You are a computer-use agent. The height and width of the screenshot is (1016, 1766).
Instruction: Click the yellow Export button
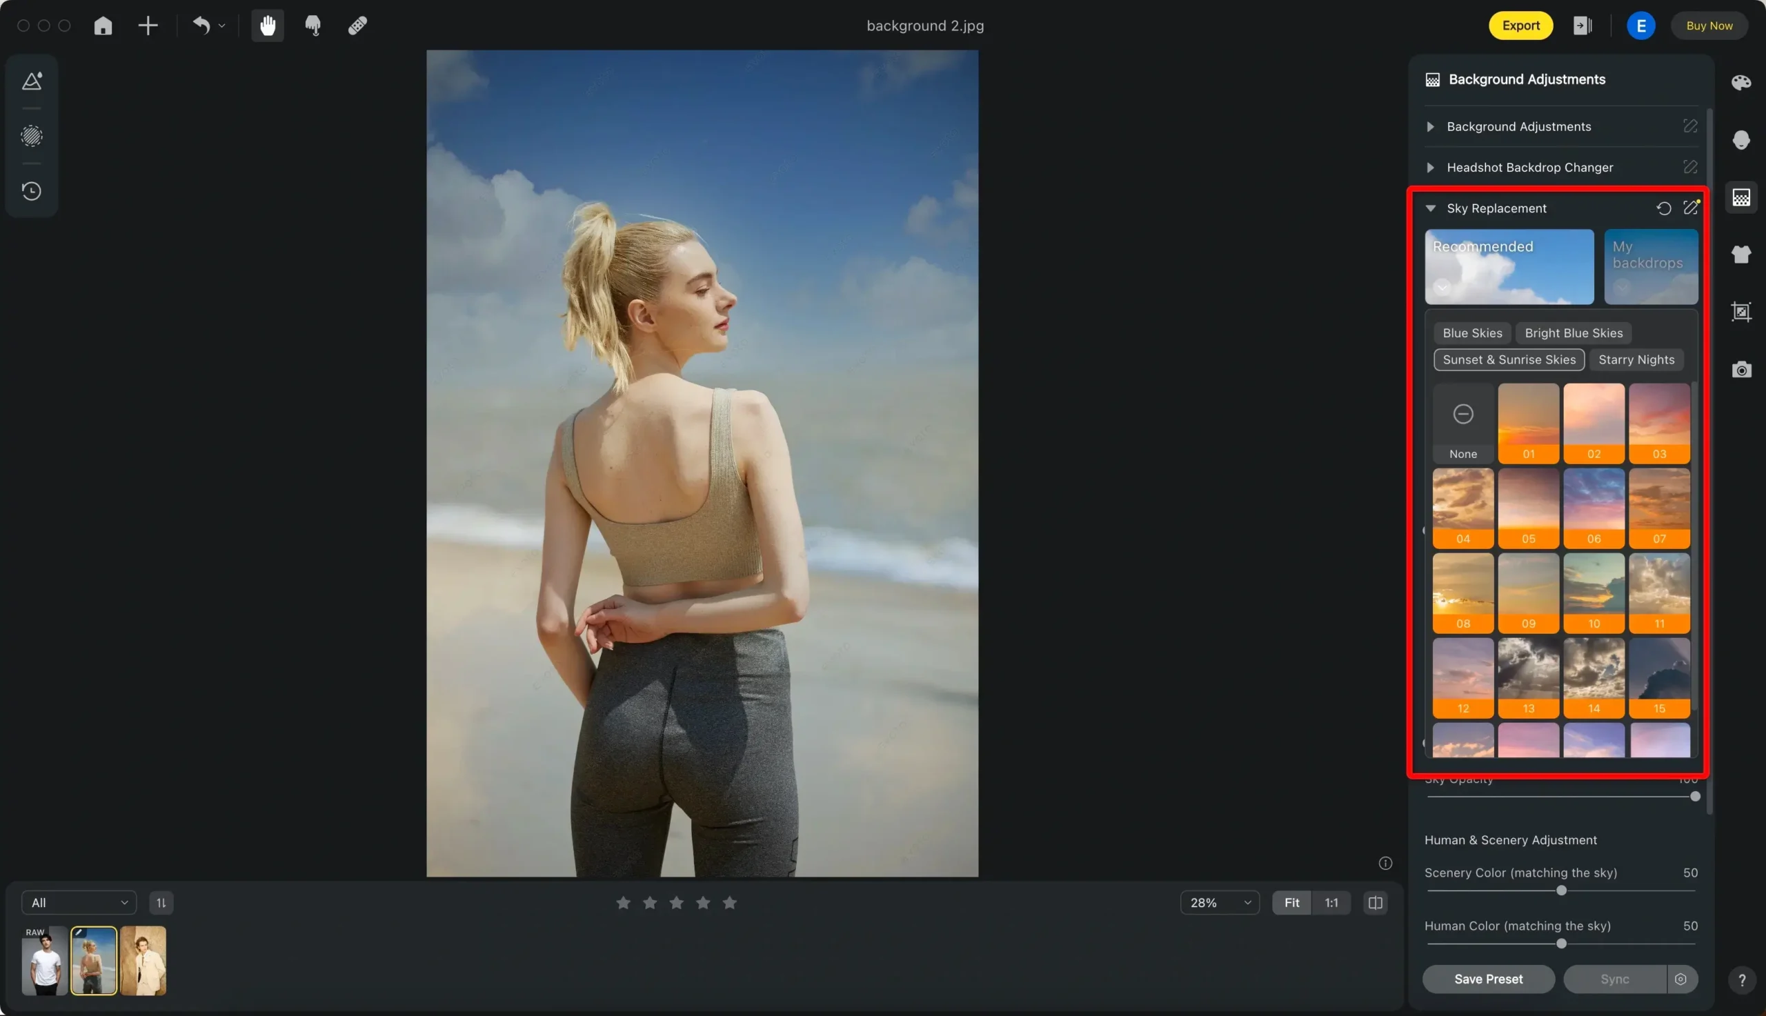pos(1520,26)
